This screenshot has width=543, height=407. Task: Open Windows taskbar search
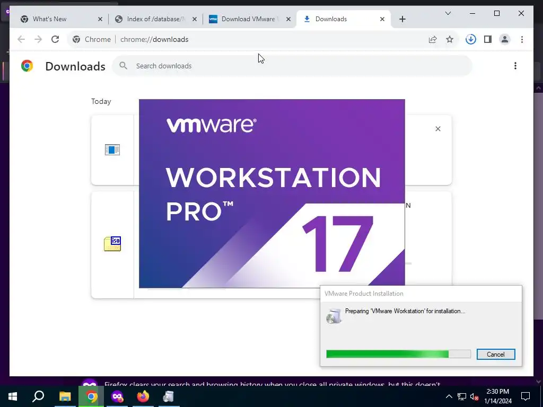38,396
